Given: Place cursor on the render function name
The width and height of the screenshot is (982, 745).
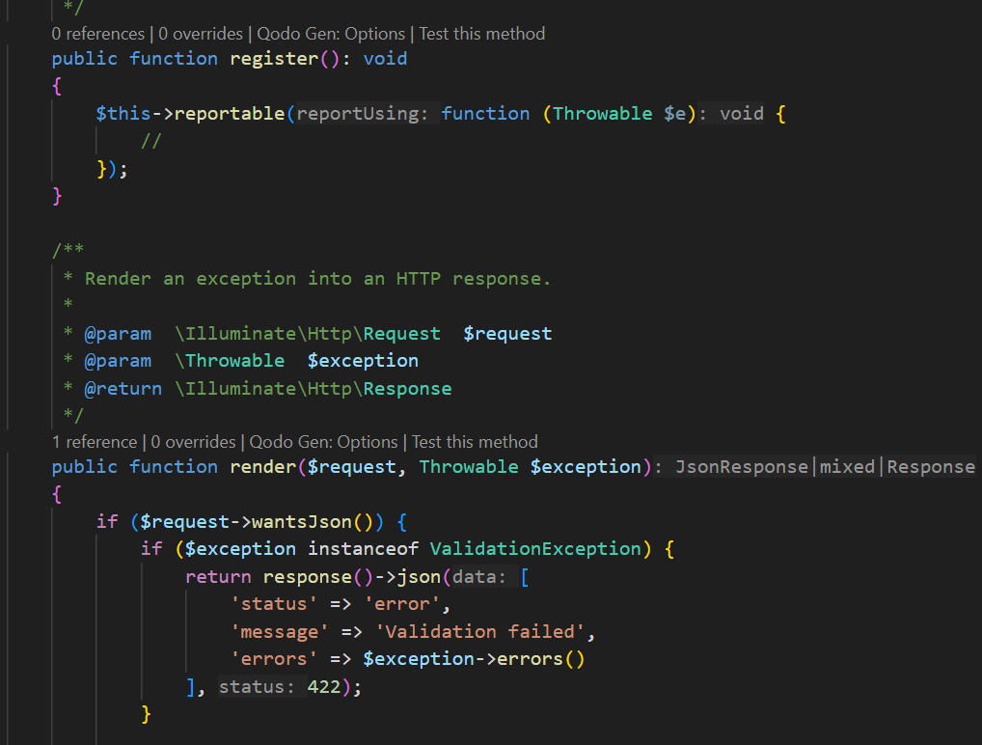Looking at the screenshot, I should [x=262, y=467].
